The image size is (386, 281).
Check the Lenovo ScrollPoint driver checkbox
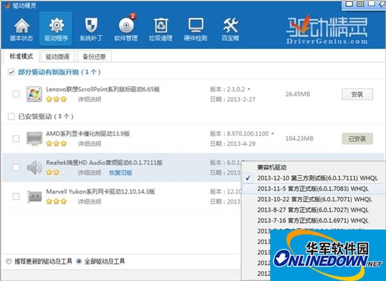click(16, 95)
